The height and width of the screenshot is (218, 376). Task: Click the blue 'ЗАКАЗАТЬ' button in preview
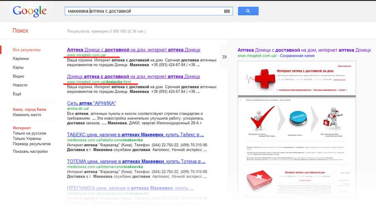click(x=298, y=118)
